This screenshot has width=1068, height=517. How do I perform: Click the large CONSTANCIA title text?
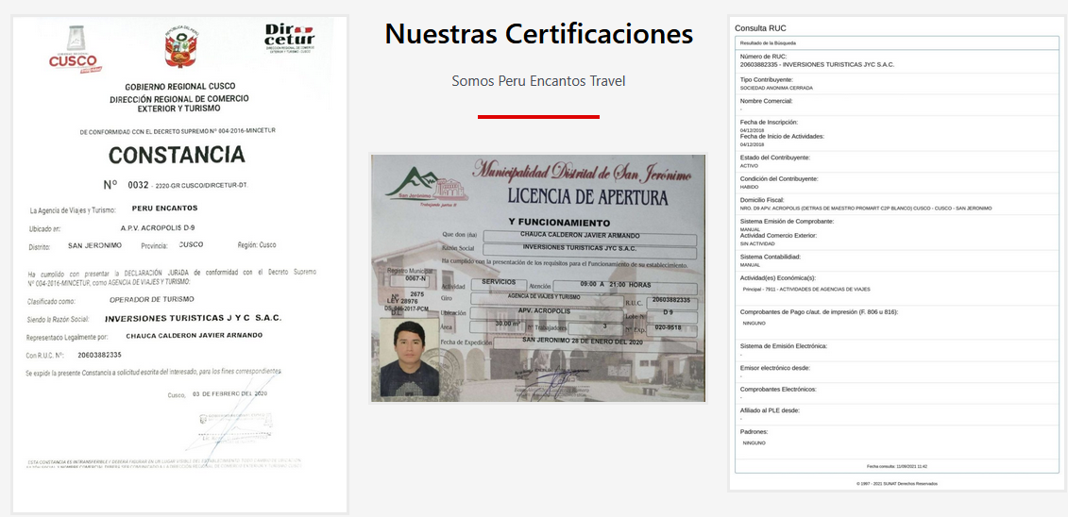tap(177, 155)
